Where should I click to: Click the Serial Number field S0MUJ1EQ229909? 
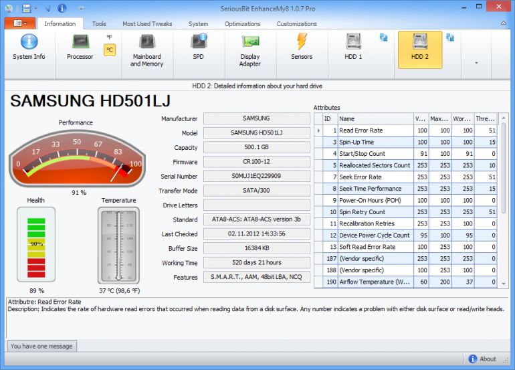click(257, 176)
